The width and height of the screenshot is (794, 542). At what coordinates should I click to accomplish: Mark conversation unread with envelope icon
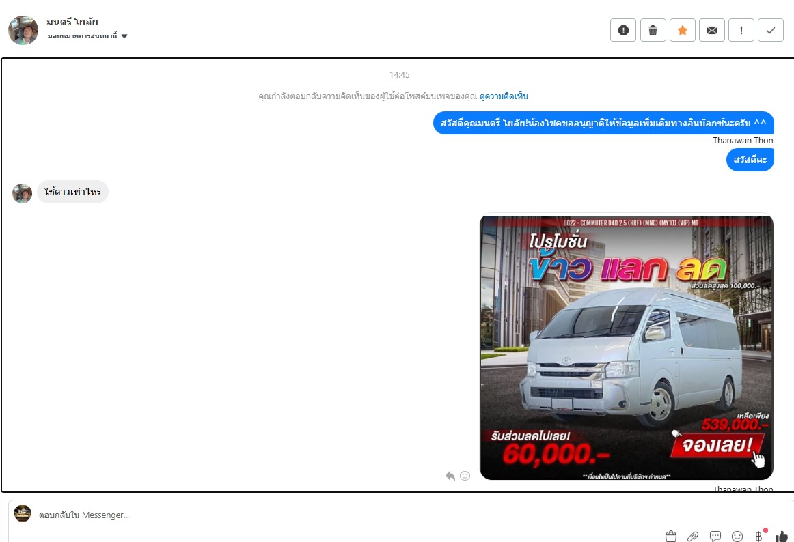[711, 30]
